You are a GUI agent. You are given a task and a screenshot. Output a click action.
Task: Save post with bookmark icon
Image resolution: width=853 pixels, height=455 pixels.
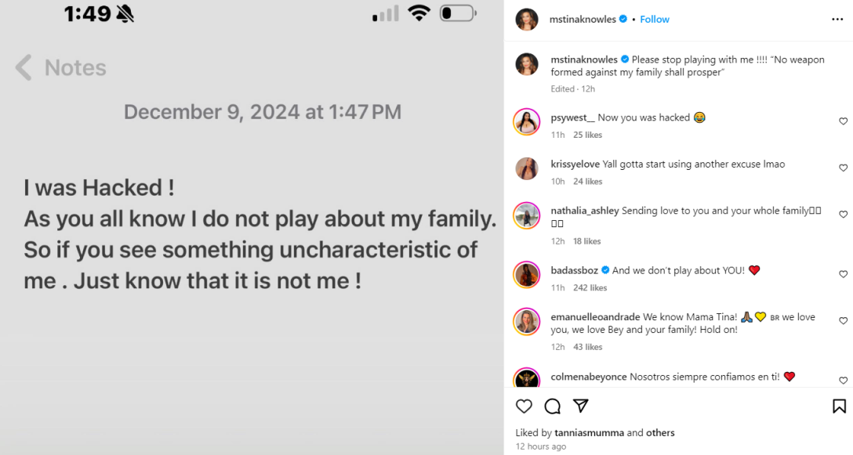click(x=838, y=406)
